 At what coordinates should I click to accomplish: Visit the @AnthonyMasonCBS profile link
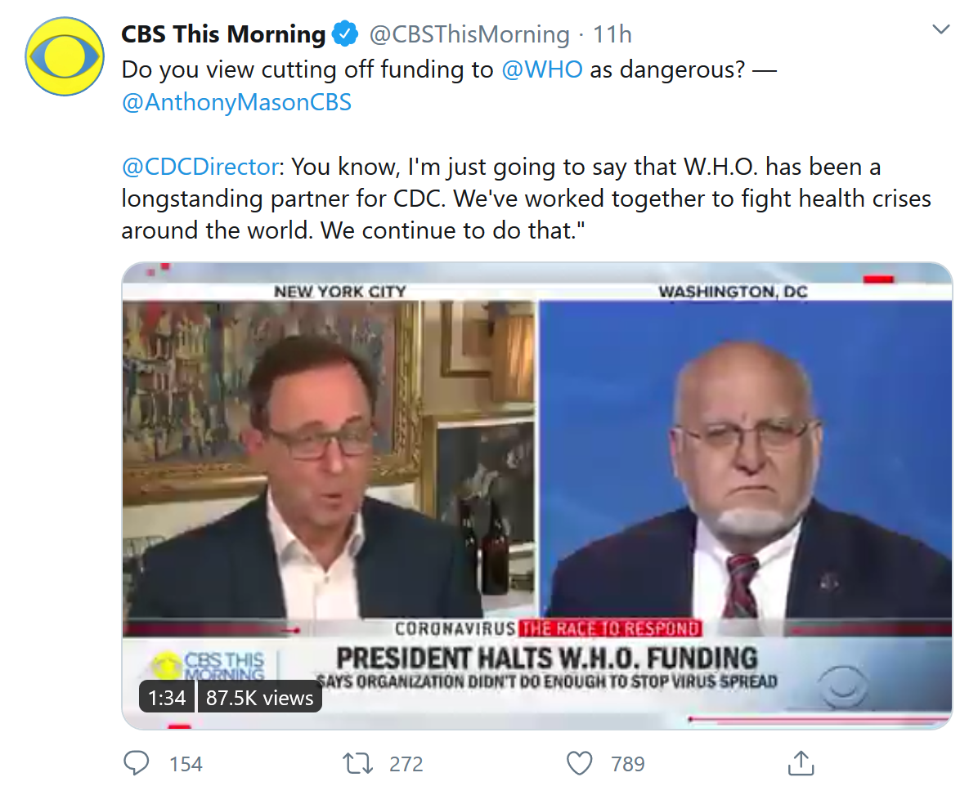click(x=236, y=104)
